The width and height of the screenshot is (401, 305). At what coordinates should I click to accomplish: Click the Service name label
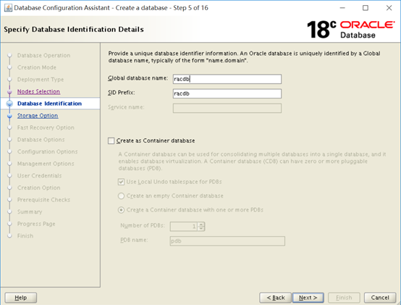point(126,107)
